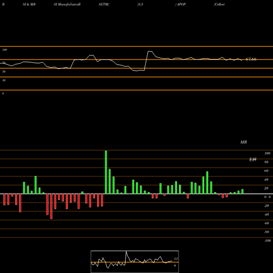Viewport: 273px width, 273px height.
Task: Click the '60' MR axis label
Action: [x=266, y=171]
